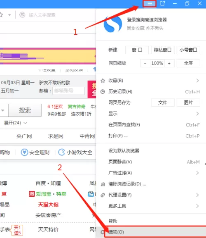Open the 天猫大促 link
Screen dimensions: 206x238
(x=48, y=205)
